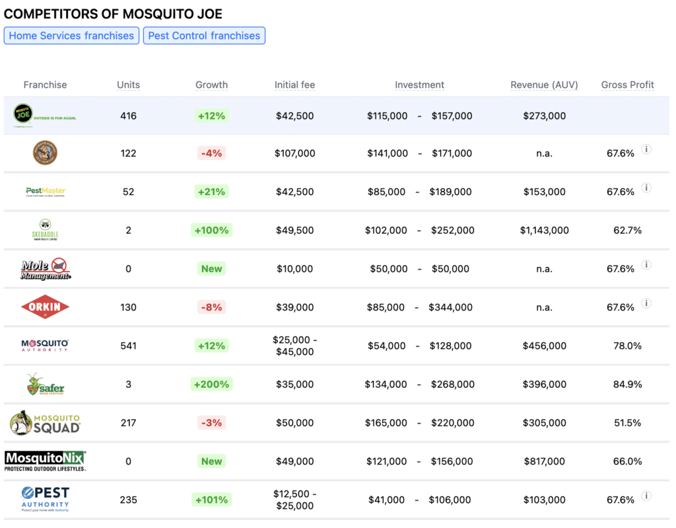The width and height of the screenshot is (676, 528).
Task: Click the 51.5% gross profit value
Action: pos(627,423)
